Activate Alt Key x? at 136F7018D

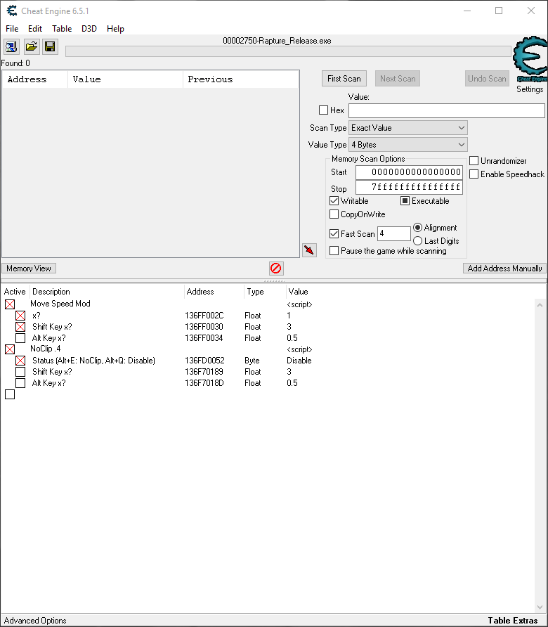coord(20,382)
